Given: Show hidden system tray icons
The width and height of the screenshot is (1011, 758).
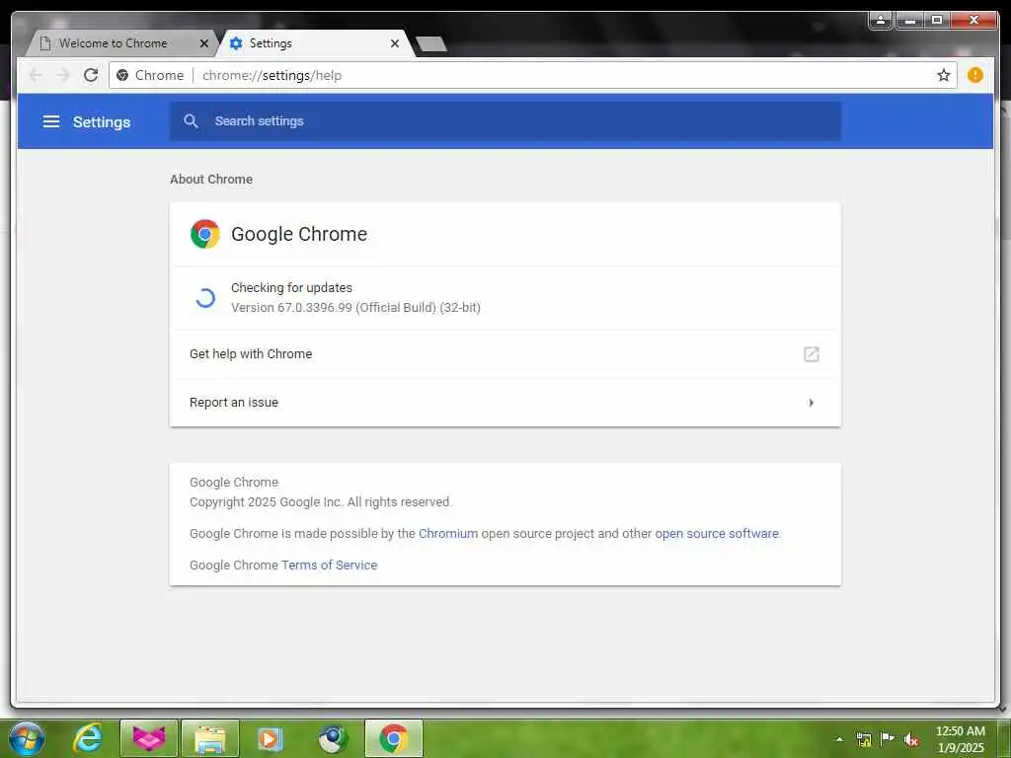Looking at the screenshot, I should pyautogui.click(x=839, y=739).
